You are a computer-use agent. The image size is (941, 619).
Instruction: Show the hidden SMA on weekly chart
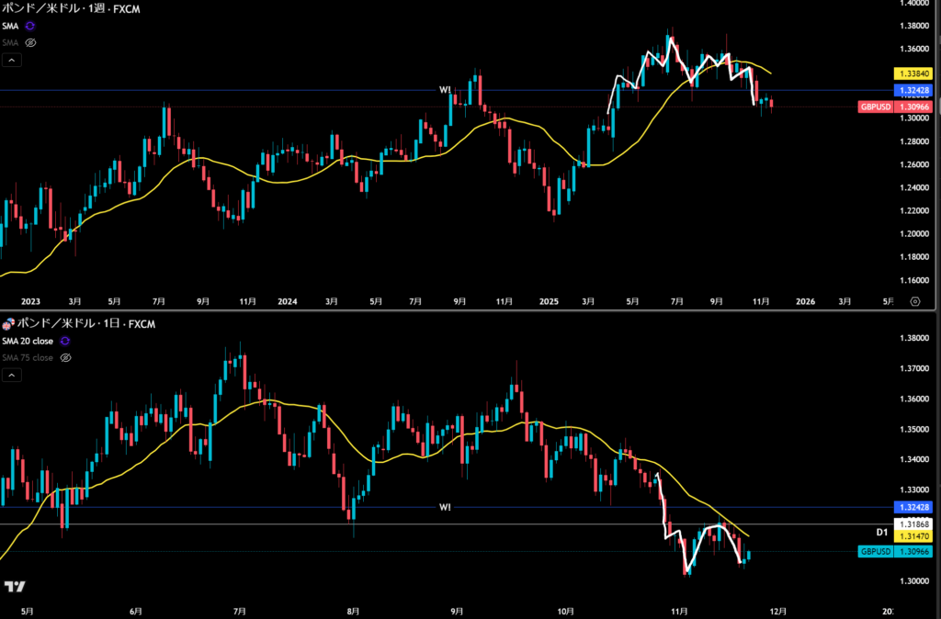tap(30, 42)
